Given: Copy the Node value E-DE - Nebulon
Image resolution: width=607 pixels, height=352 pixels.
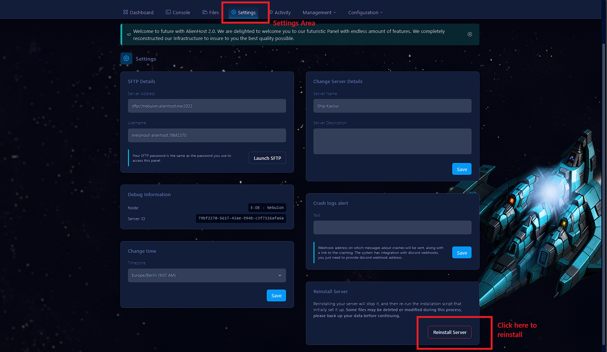Looking at the screenshot, I should [x=267, y=207].
